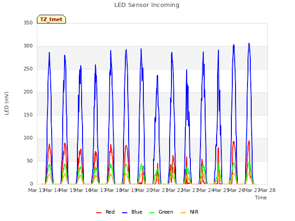The width and height of the screenshot is (295, 221).
Task: Click the blue peak on Mar 14
Action: tap(49, 52)
